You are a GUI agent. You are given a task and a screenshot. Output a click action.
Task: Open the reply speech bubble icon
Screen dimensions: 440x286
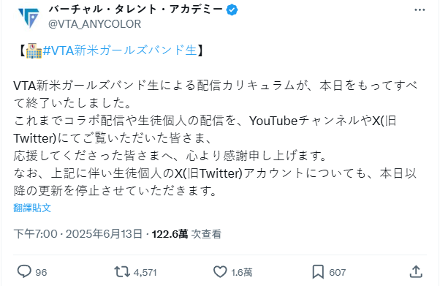[x=24, y=271]
